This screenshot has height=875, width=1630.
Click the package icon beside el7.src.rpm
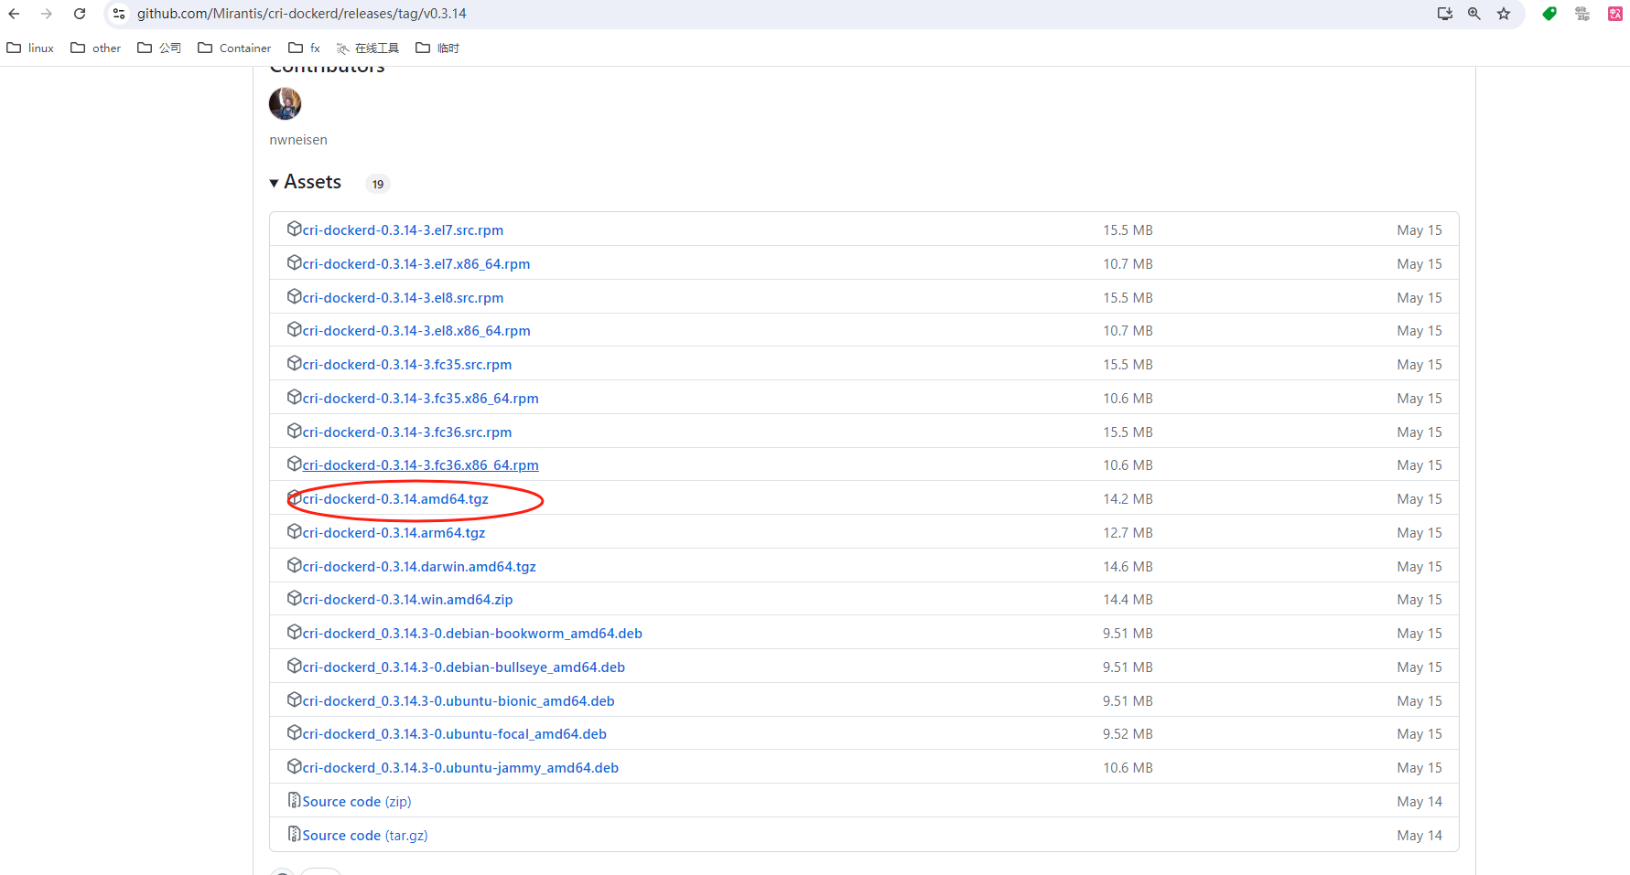point(294,229)
